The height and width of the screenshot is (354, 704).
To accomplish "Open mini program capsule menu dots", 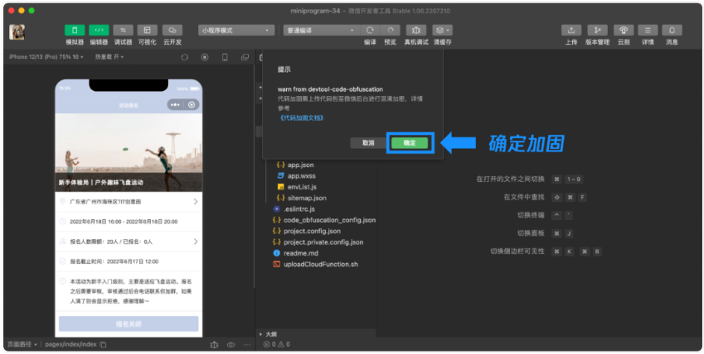I will point(175,105).
